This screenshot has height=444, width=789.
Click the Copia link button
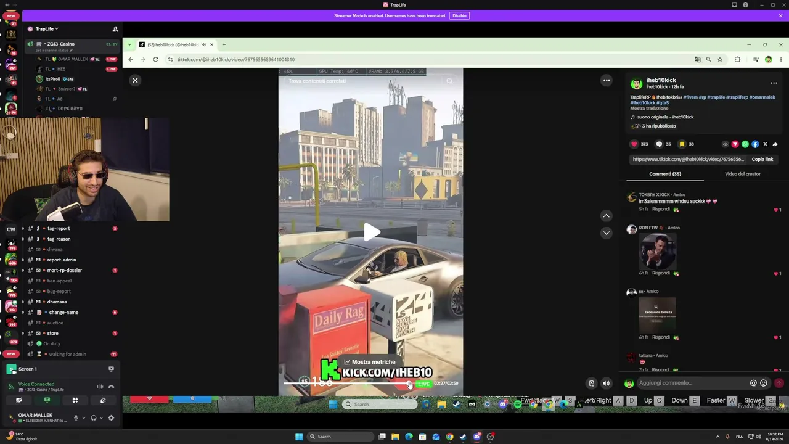tap(762, 159)
